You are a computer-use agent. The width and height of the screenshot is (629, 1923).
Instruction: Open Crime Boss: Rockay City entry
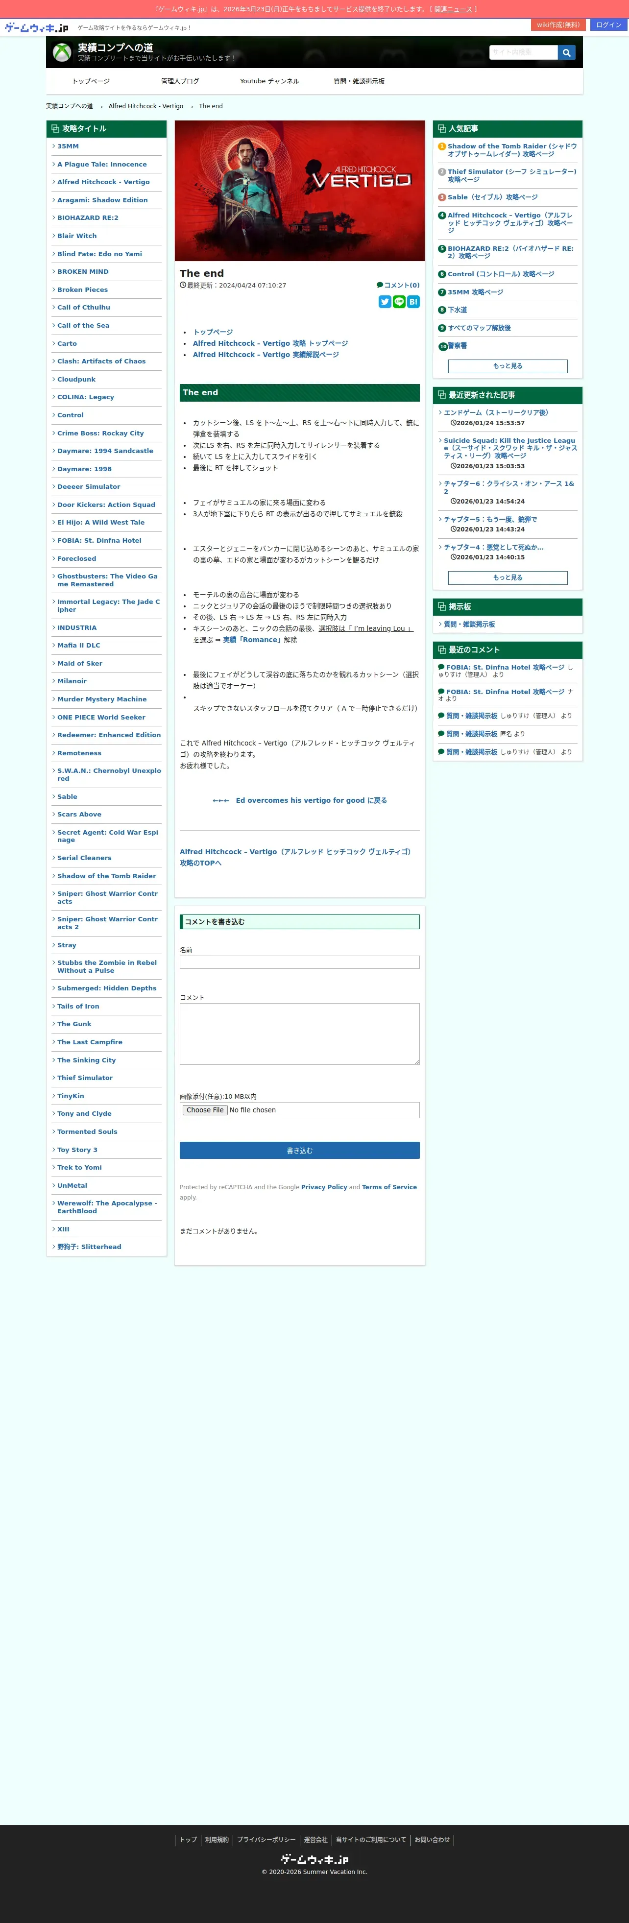(x=101, y=433)
